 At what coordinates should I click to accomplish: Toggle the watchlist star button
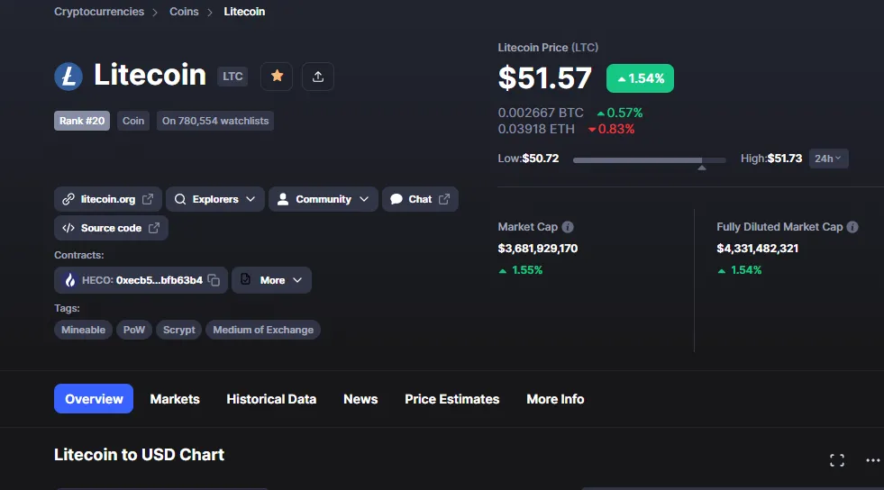coord(277,76)
